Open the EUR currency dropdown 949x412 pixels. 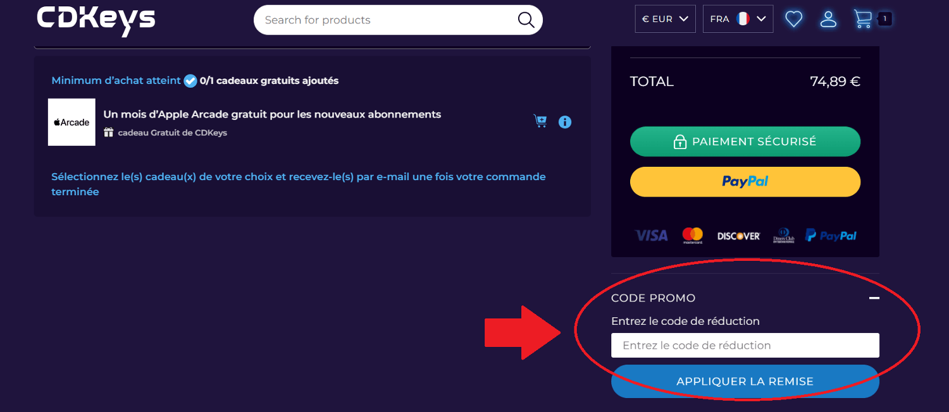click(665, 18)
